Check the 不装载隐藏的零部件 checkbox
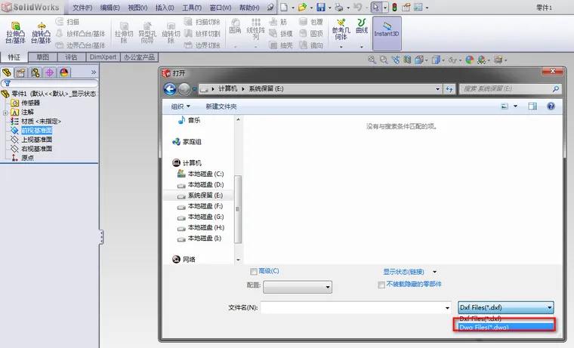Image resolution: width=574 pixels, height=348 pixels. tap(381, 285)
